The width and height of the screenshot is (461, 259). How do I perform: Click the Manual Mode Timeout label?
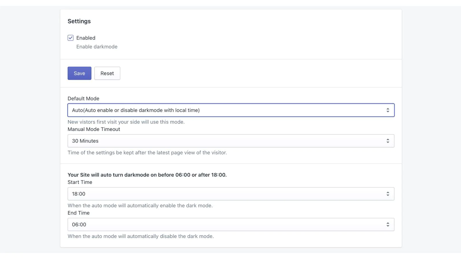[94, 129]
